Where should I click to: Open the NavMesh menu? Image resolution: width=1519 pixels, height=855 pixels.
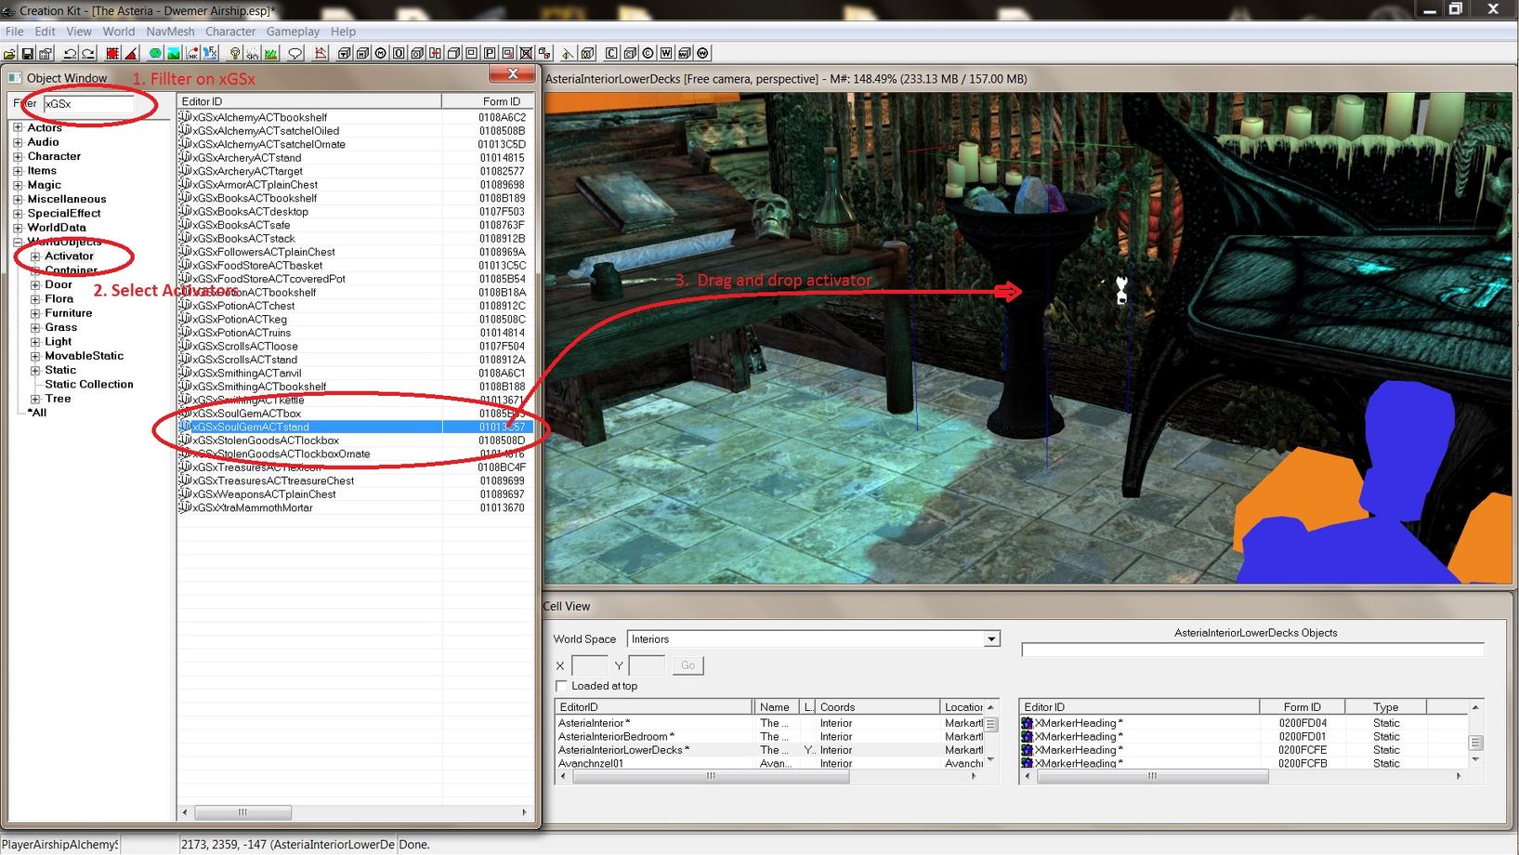tap(170, 32)
